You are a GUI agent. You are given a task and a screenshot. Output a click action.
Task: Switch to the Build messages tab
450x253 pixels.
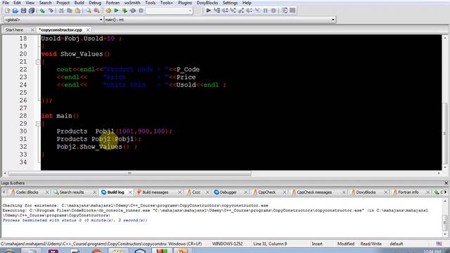coord(155,192)
